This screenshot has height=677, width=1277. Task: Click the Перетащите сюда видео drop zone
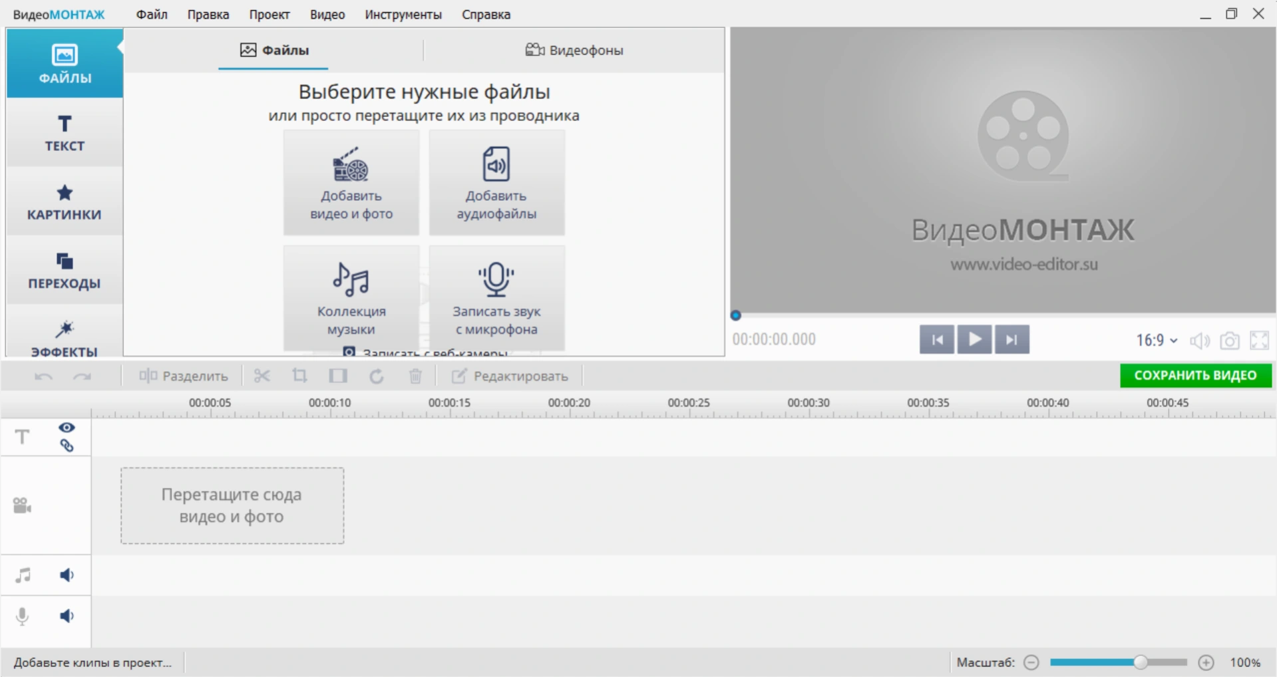[232, 505]
